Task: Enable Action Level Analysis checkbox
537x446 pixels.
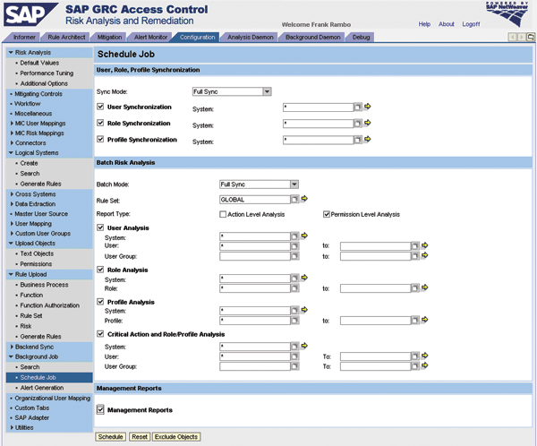Action: (x=223, y=214)
